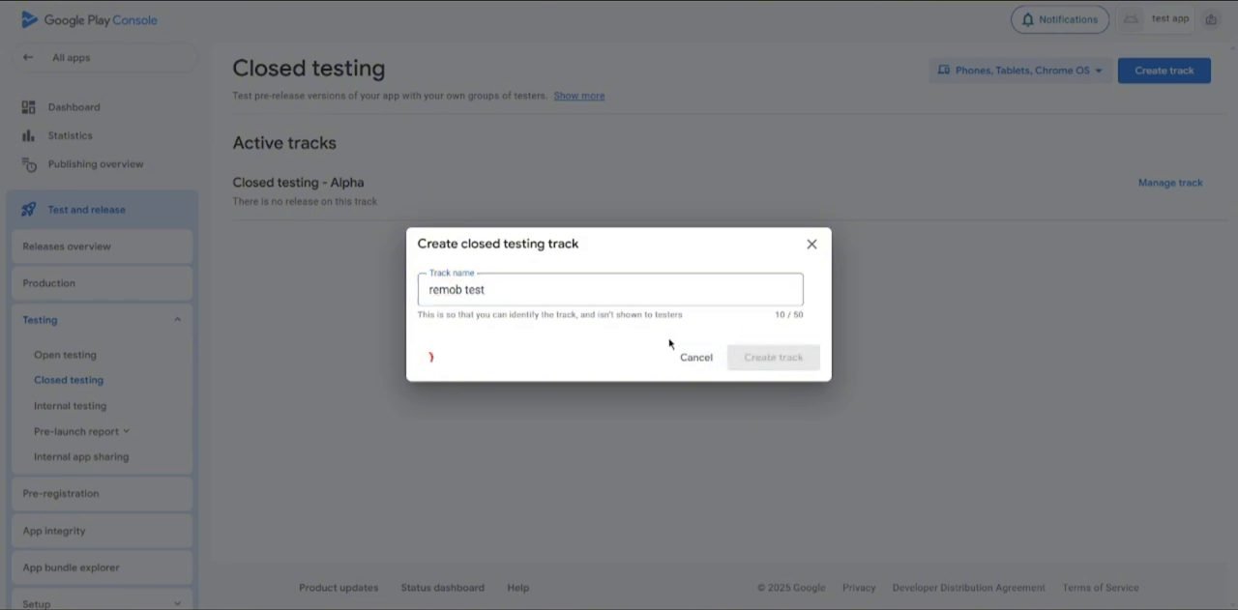The image size is (1238, 610).
Task: Click the back arrow beside All apps
Action: [x=28, y=58]
